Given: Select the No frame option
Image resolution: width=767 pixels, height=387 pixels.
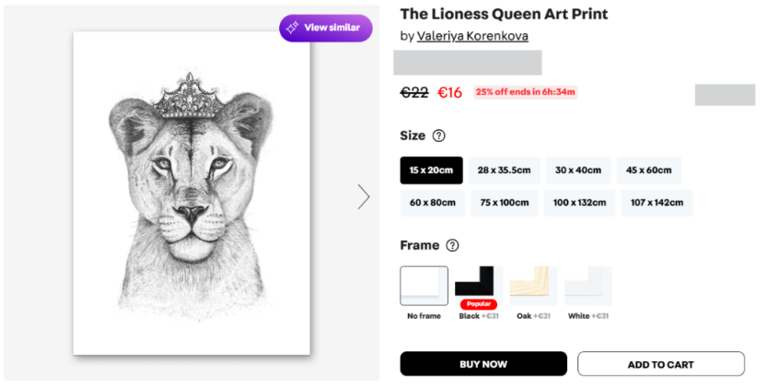Looking at the screenshot, I should tap(424, 286).
